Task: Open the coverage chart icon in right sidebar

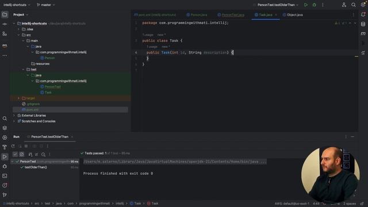Action: pyautogui.click(x=363, y=53)
